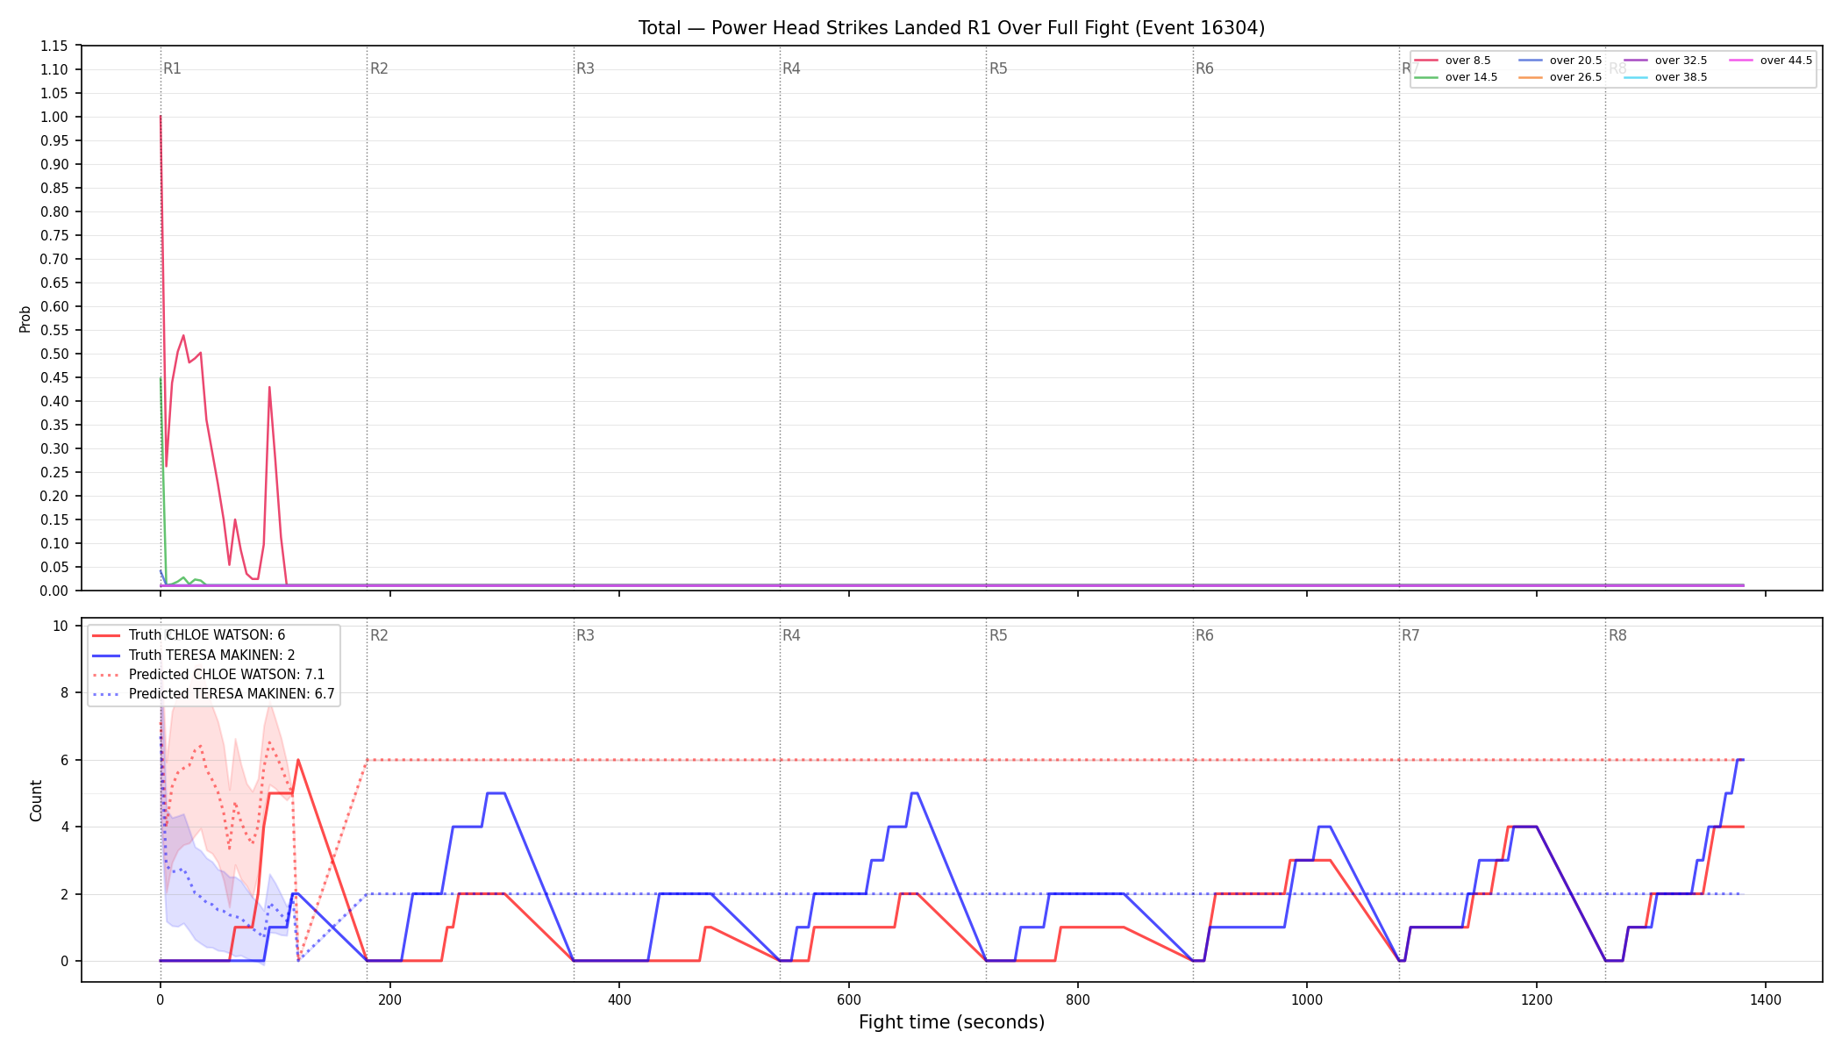Click the R4 round label in probability chart
Image resolution: width=1842 pixels, height=1053 pixels.
[x=791, y=68]
